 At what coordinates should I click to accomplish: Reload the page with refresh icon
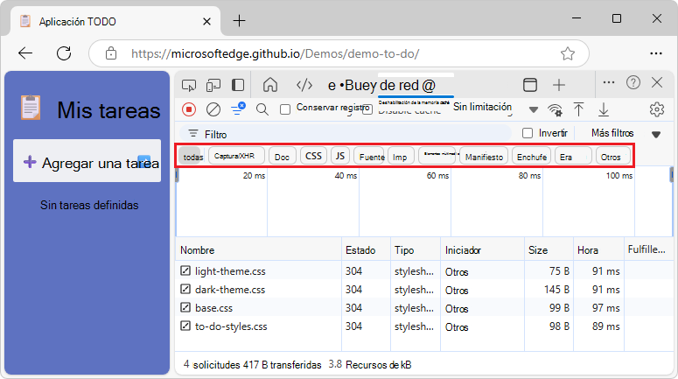64,53
